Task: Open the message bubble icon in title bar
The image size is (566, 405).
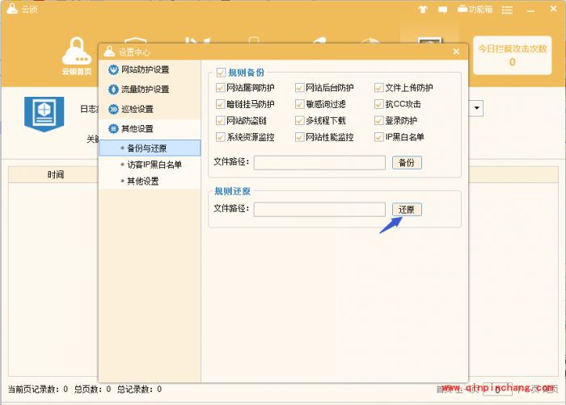Action: 442,10
